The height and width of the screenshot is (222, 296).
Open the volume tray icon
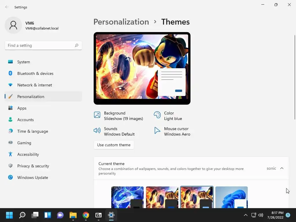coord(261,215)
